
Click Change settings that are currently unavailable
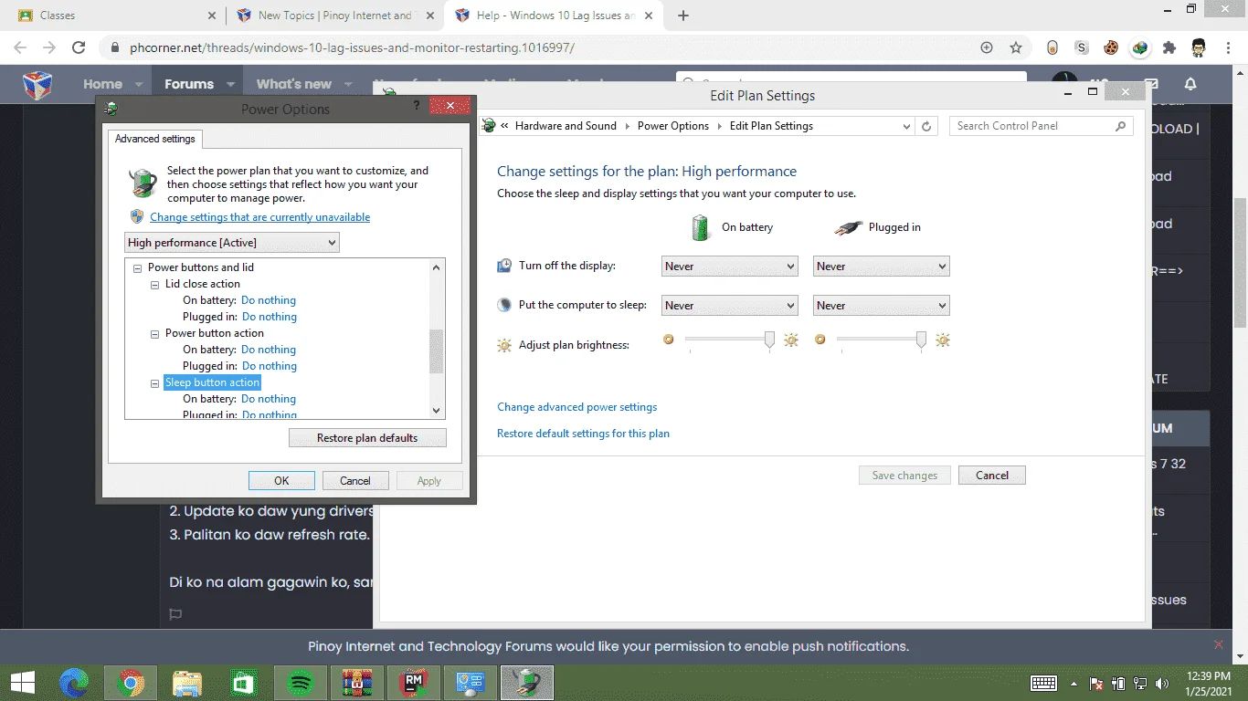tap(260, 217)
